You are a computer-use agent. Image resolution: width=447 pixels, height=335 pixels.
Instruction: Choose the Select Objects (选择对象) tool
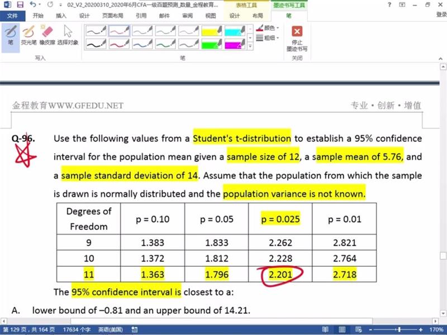[68, 35]
